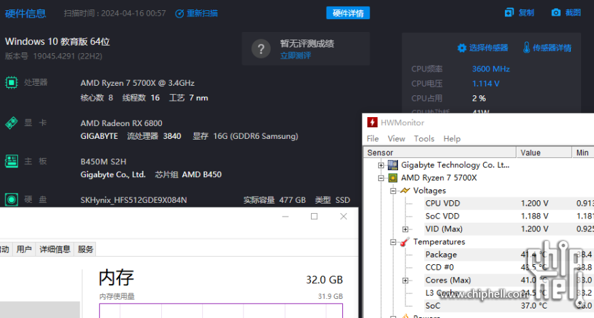Click the green graphics card icon
Viewport: 594px width, 318px height.
12,123
